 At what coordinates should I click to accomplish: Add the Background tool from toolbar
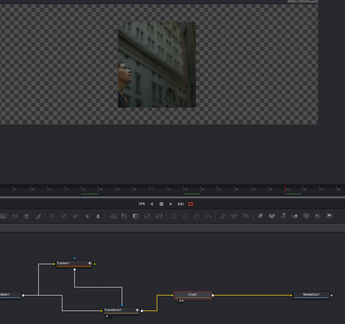(3, 216)
